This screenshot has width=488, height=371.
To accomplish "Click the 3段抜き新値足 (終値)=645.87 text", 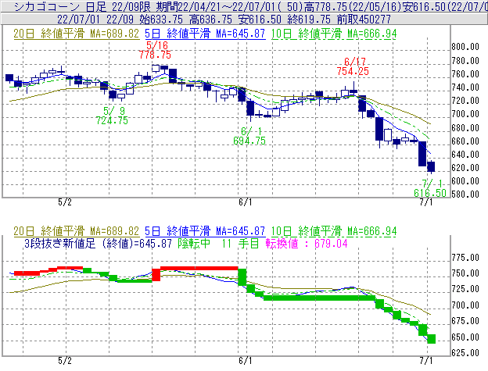I will coord(98,243).
